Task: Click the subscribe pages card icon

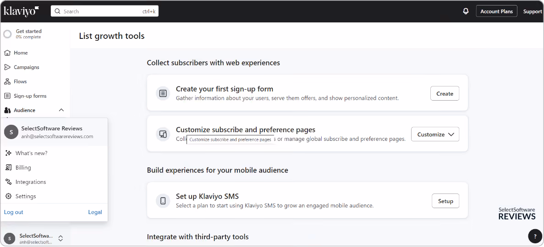Action: [x=163, y=134]
